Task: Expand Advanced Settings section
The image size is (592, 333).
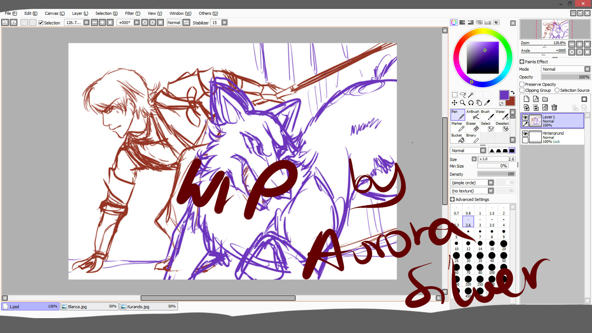Action: tap(452, 199)
